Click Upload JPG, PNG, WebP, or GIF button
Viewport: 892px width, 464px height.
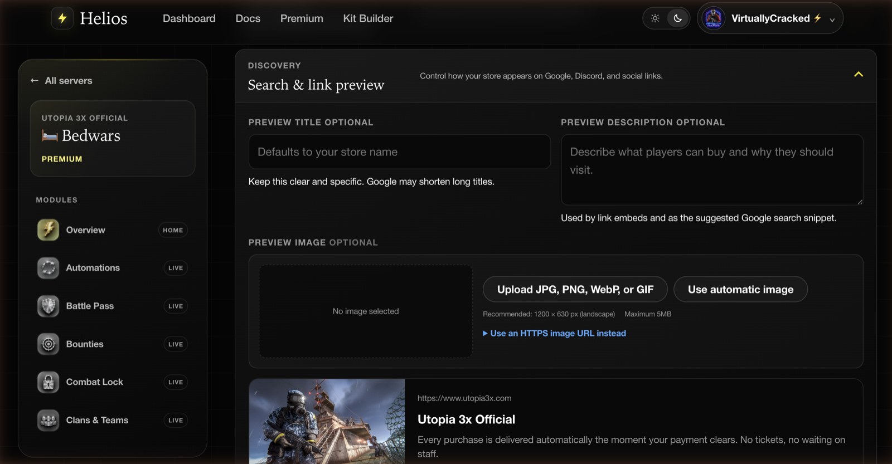(575, 289)
